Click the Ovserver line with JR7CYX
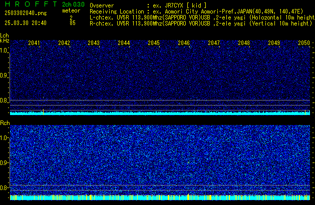The image size is (315, 205). pyautogui.click(x=148, y=5)
